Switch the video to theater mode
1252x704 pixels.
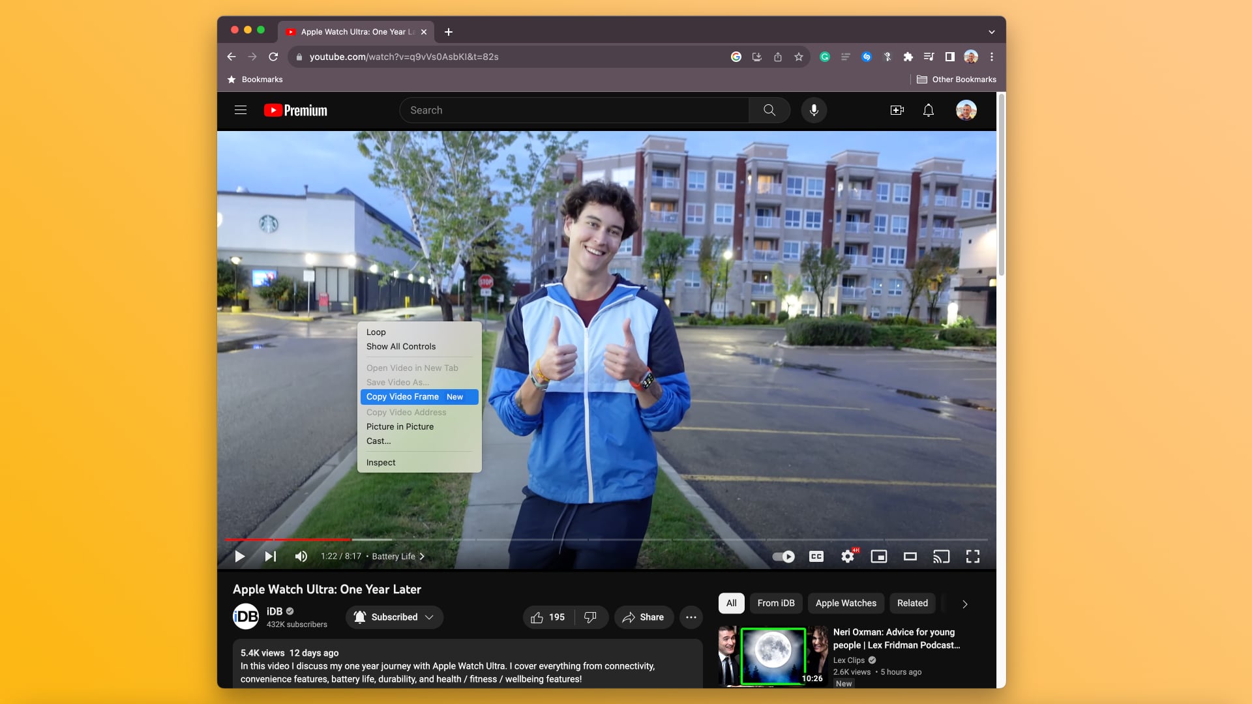(910, 557)
